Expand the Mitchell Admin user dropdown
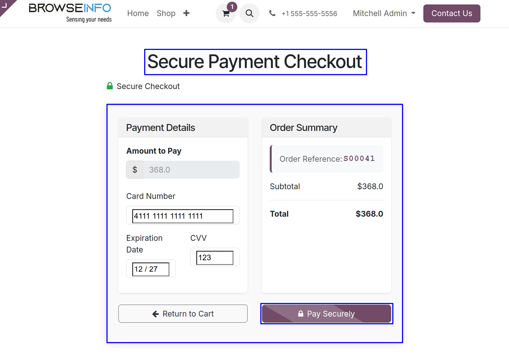Screen dimensions: 509x364 tap(384, 13)
